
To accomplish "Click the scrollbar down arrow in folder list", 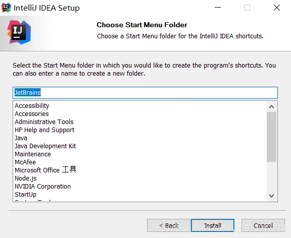I will click(271, 196).
